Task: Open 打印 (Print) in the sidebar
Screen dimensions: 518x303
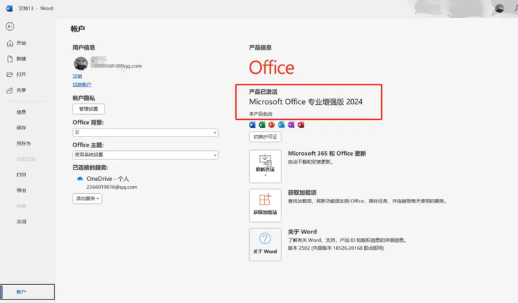Action: [x=22, y=174]
